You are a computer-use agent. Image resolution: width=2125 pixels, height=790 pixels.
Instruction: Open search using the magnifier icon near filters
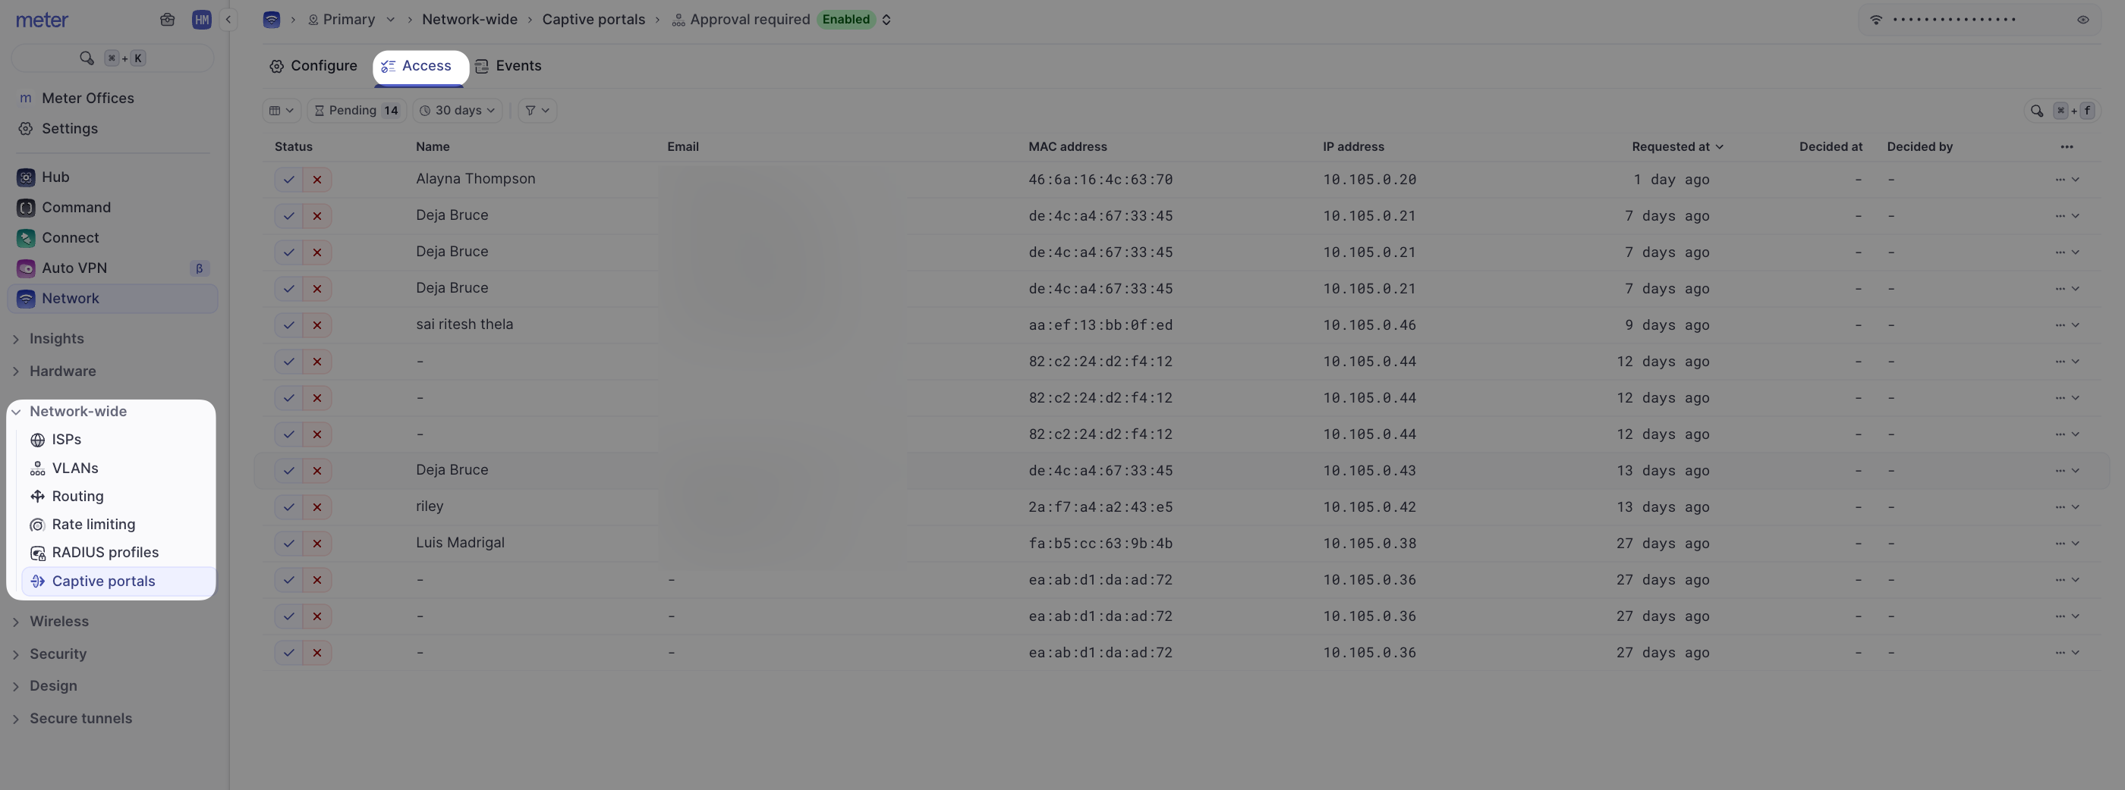click(2036, 111)
